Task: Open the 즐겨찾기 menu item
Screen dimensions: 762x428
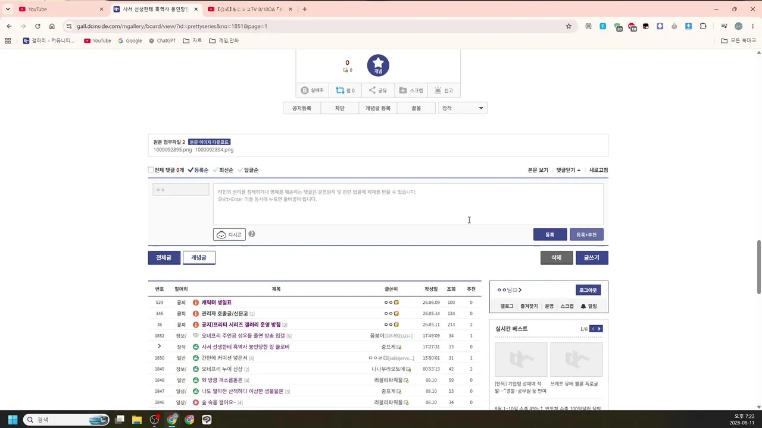Action: pos(529,306)
